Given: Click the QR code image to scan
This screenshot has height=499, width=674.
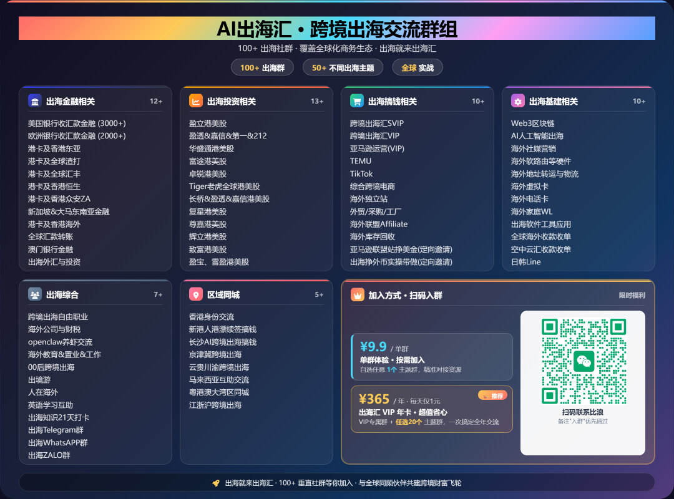Looking at the screenshot, I should (x=584, y=361).
